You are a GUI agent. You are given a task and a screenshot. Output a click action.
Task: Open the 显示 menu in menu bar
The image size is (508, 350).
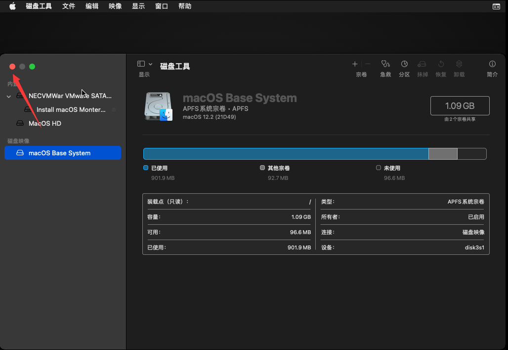point(138,6)
